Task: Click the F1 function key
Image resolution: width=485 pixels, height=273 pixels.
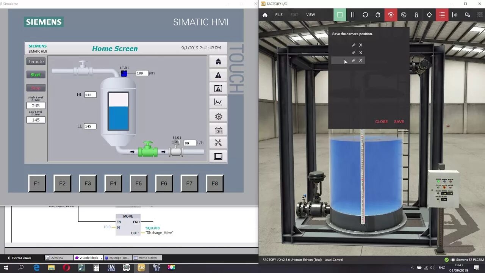Action: [x=37, y=184]
